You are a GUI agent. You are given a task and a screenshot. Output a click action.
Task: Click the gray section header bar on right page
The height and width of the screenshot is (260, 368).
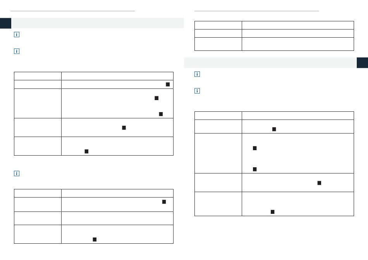pos(270,63)
